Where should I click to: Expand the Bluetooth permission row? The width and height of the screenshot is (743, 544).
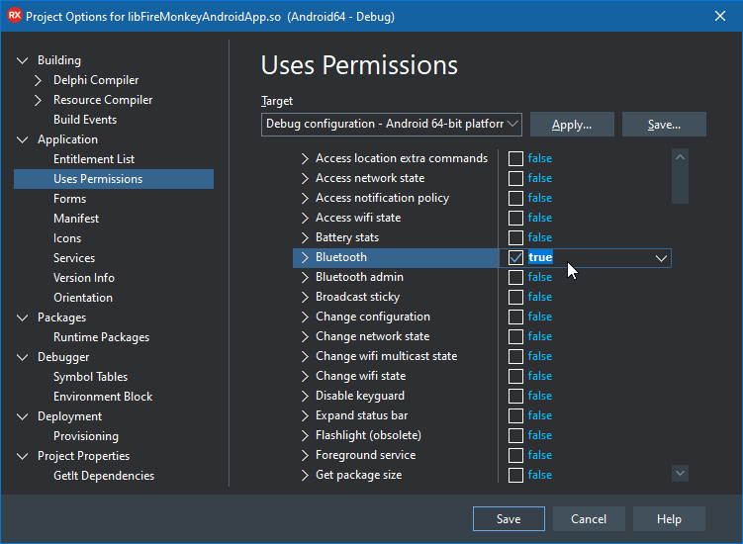305,258
